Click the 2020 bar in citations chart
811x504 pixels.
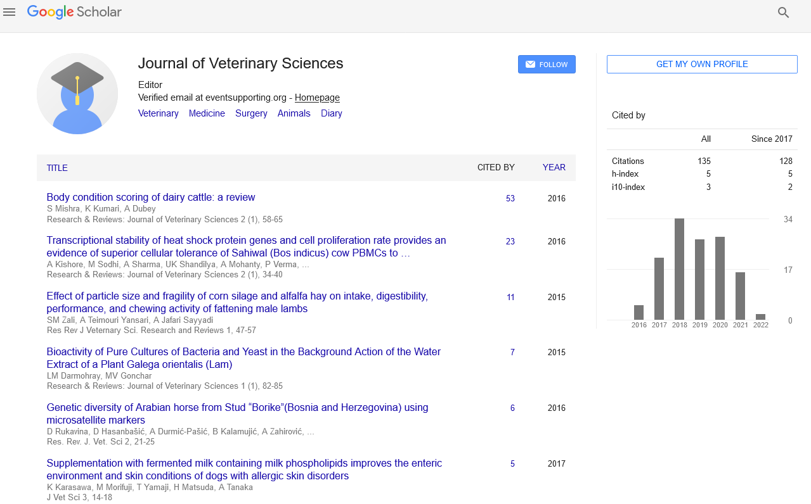(x=720, y=279)
